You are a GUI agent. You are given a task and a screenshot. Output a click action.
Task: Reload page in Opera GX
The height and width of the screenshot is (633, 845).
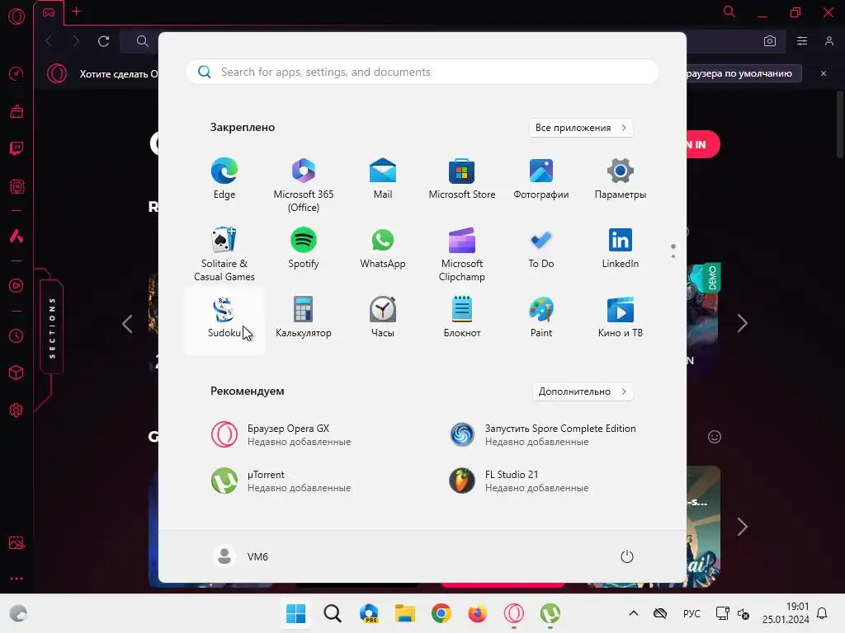(103, 41)
